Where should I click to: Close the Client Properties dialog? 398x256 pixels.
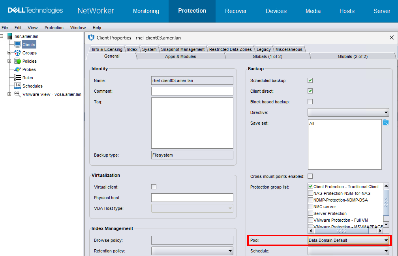pyautogui.click(x=392, y=37)
